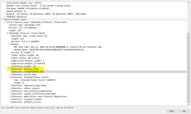
Task: Expand the server_name extension
Action: (x=10, y=75)
